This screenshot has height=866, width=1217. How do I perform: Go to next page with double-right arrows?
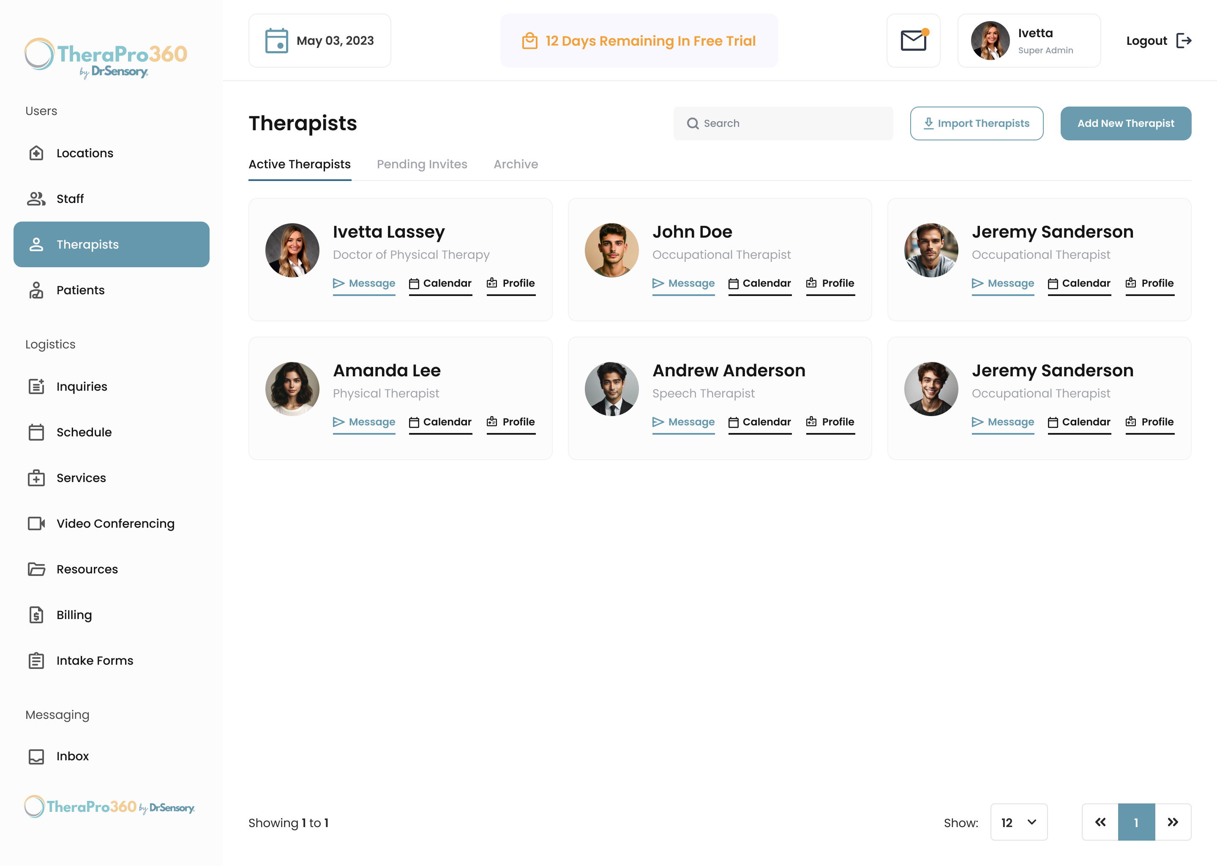pos(1173,822)
